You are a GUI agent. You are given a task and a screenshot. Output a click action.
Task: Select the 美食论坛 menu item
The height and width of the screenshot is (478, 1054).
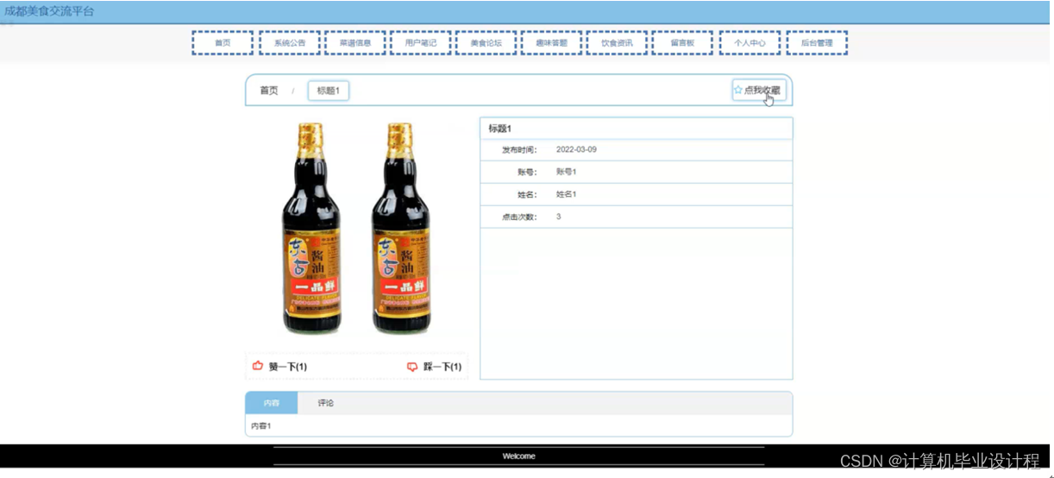click(486, 43)
